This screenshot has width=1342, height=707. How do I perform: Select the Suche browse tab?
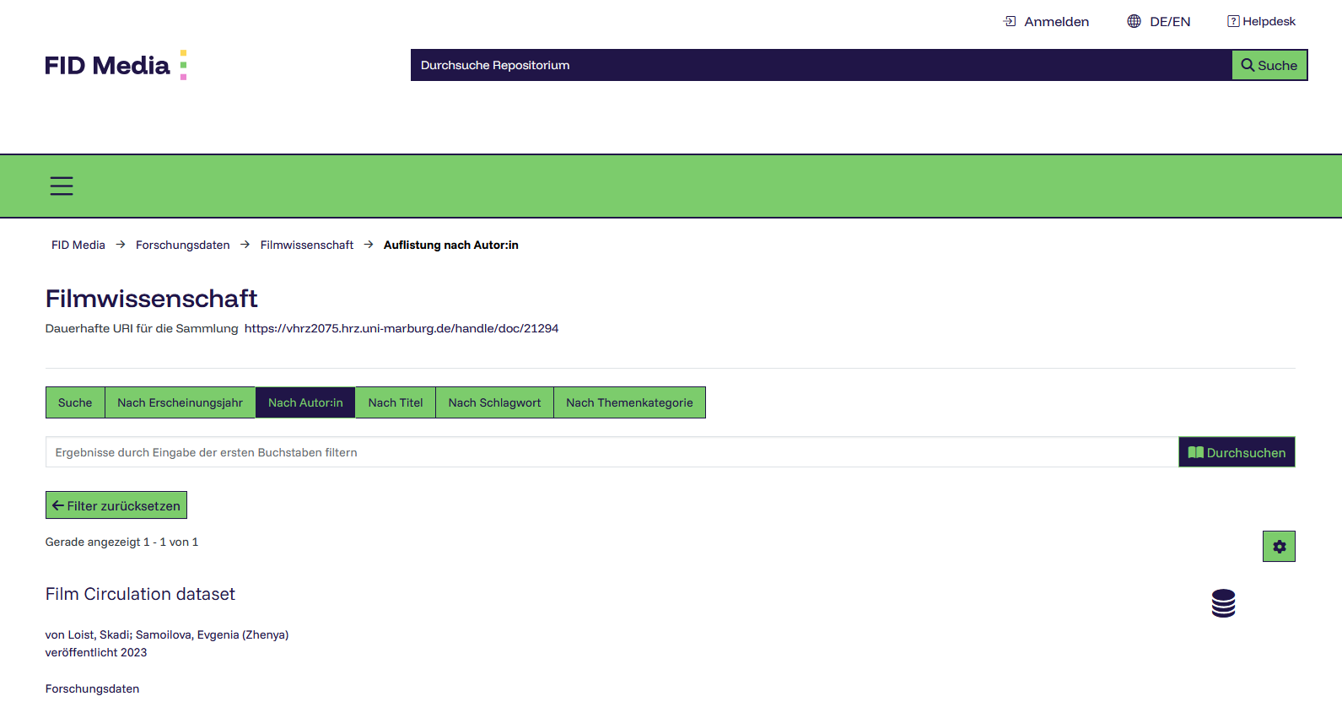click(x=75, y=402)
